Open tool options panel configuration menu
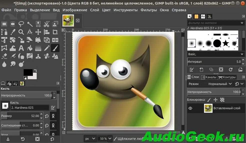Image resolution: width=246 pixels, height=143 pixels. click(x=58, y=83)
